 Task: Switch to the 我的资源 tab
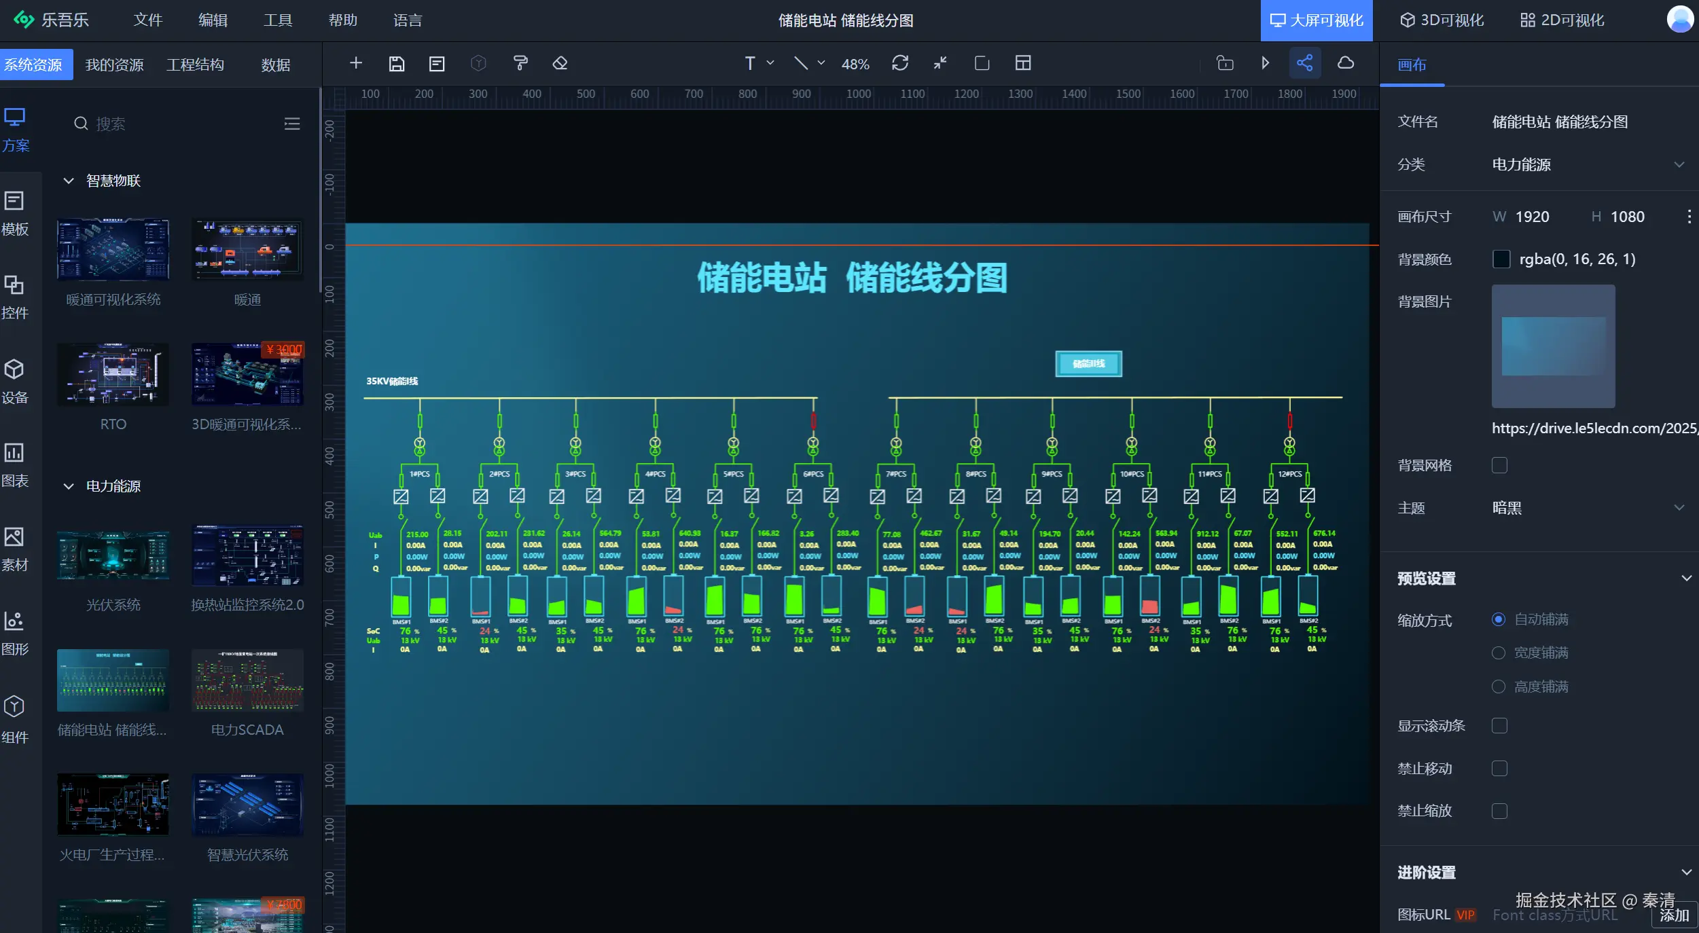[114, 65]
